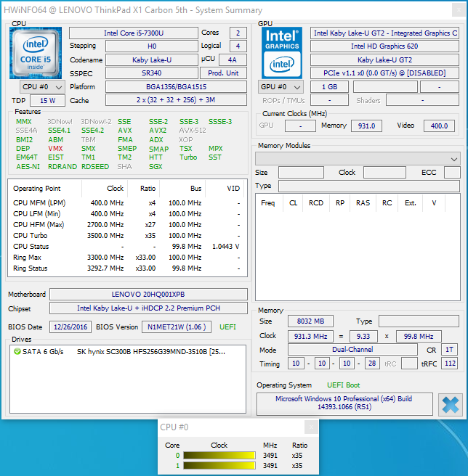
Task: Click the UEFI Boot label
Action: tap(343, 385)
